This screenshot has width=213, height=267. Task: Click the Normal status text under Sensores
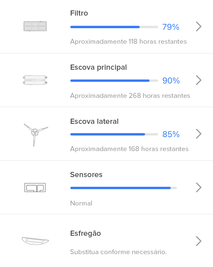coord(81,203)
